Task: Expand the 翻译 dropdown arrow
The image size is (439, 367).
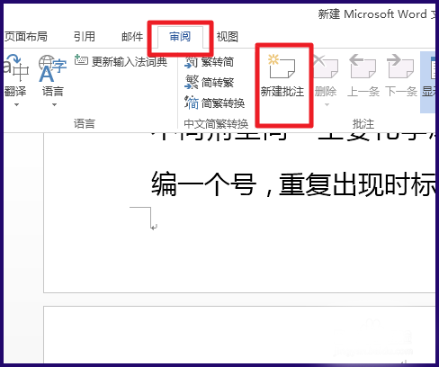Action: [x=16, y=104]
